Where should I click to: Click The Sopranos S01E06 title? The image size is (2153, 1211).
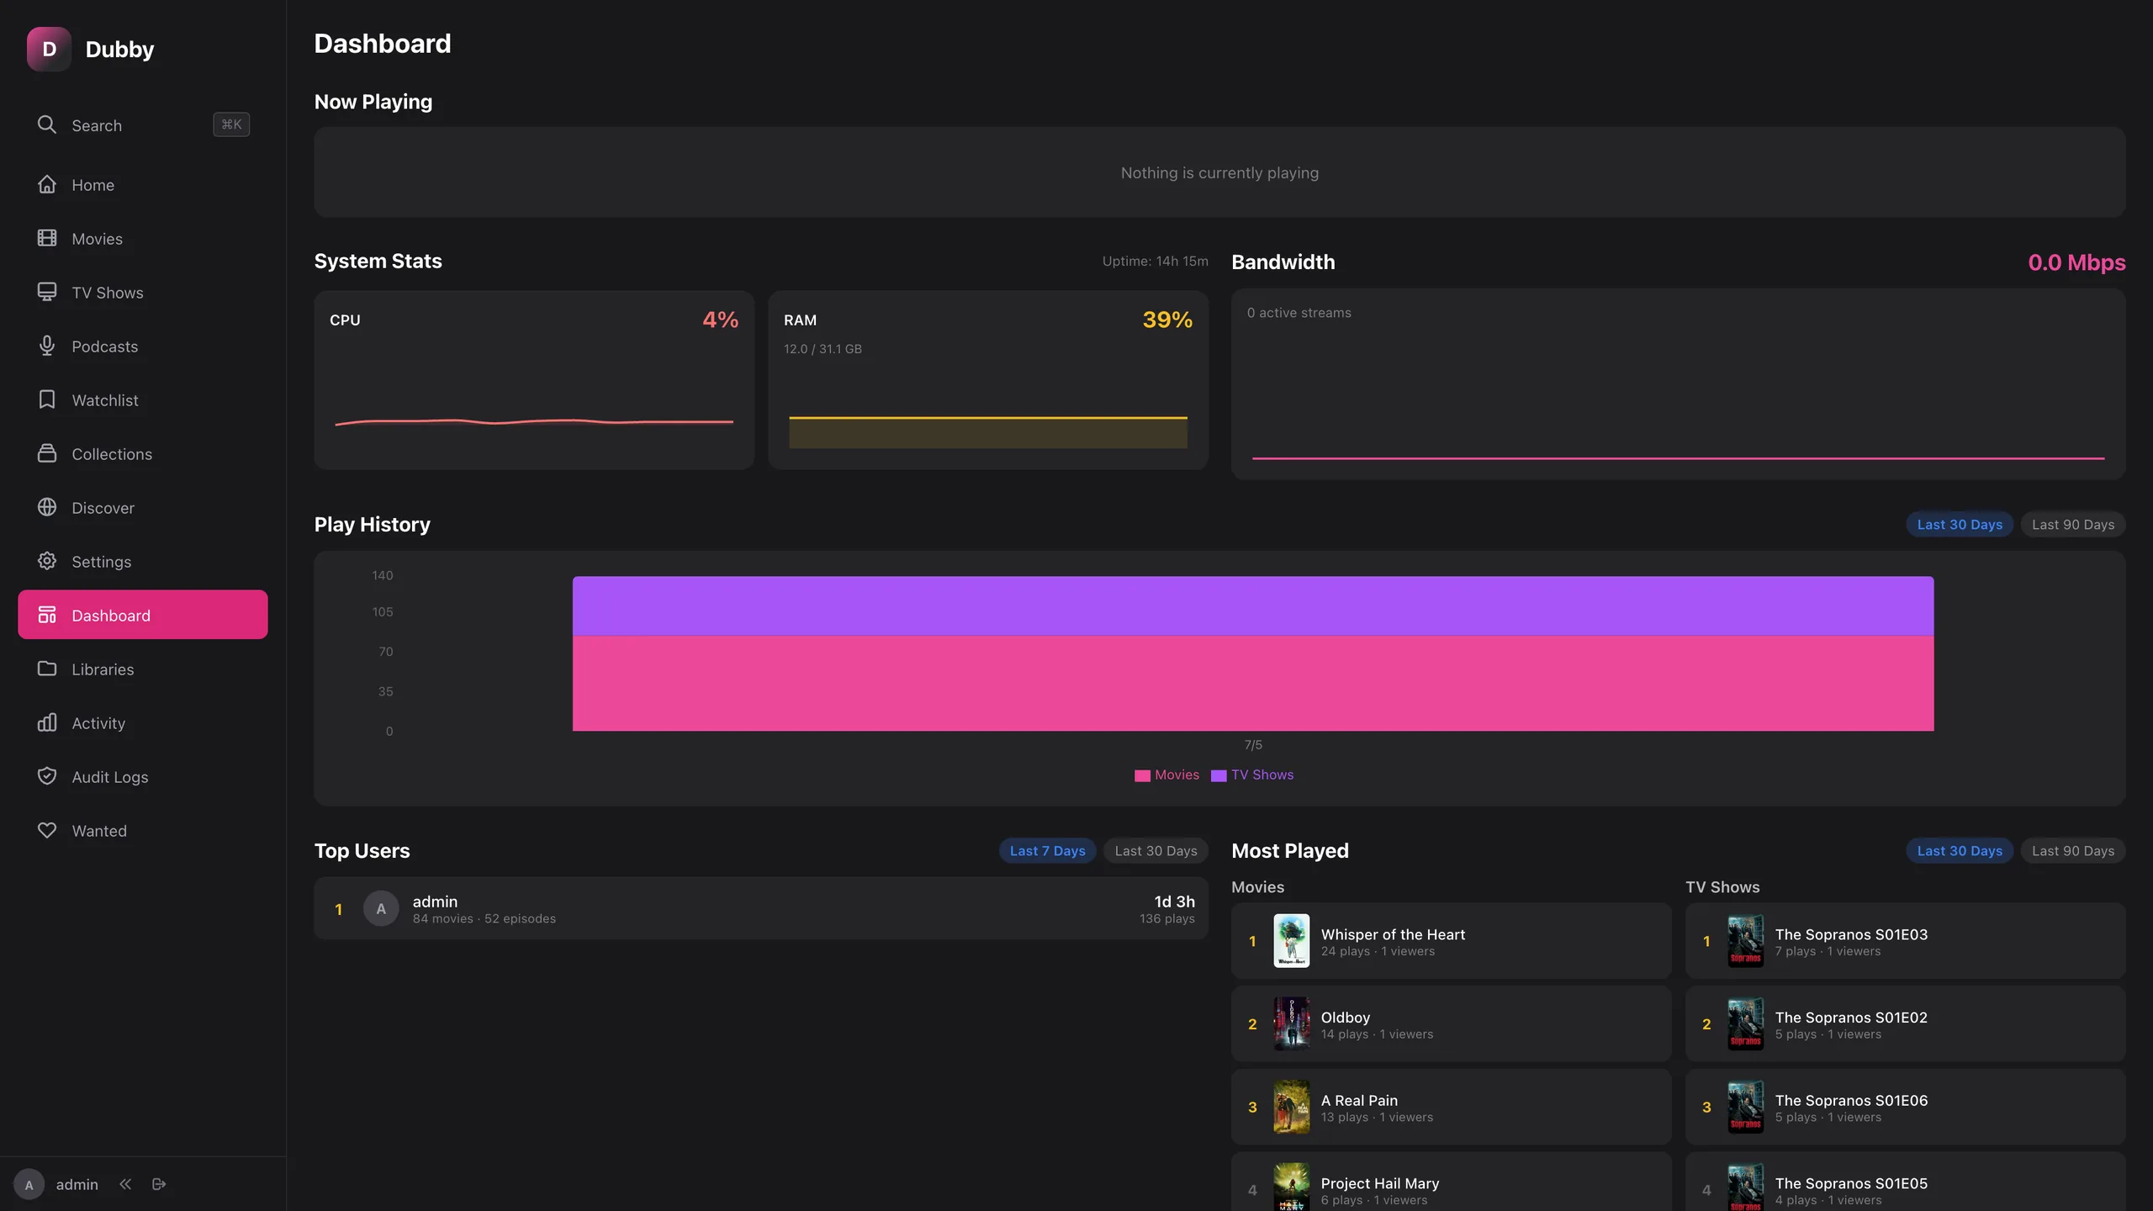pyautogui.click(x=1851, y=1100)
